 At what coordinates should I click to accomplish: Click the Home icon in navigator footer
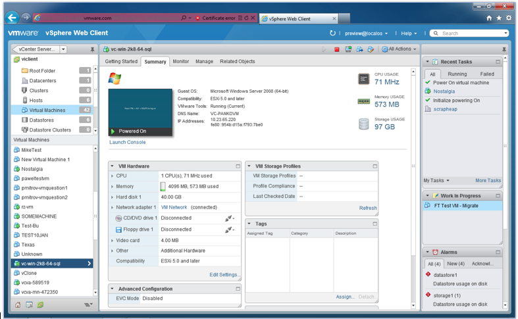[x=18, y=305]
